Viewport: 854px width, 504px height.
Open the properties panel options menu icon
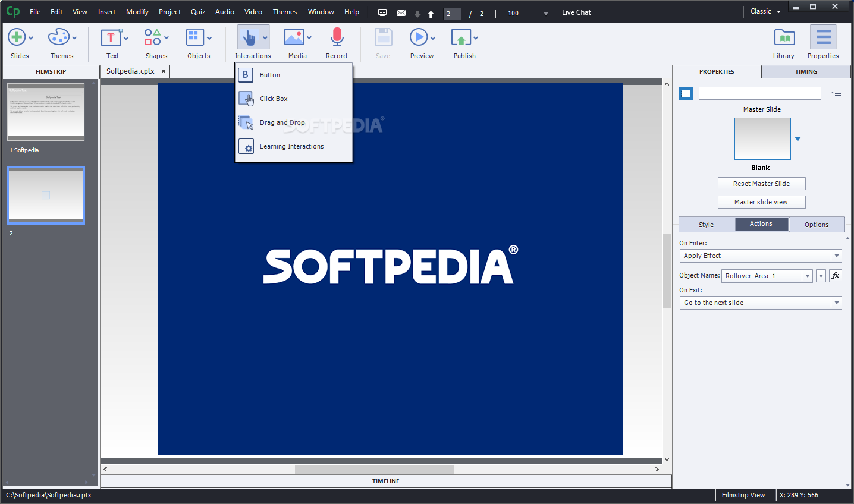[837, 93]
